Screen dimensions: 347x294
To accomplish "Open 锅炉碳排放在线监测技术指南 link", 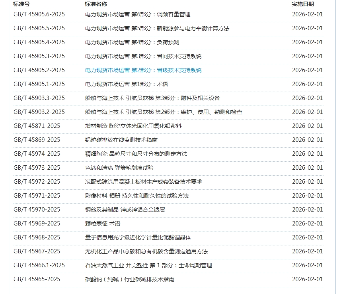I will [x=121, y=140].
